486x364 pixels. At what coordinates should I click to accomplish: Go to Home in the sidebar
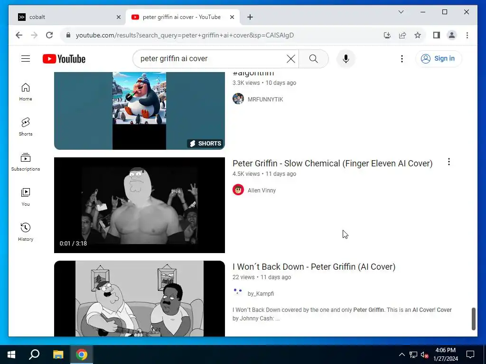[x=26, y=92]
